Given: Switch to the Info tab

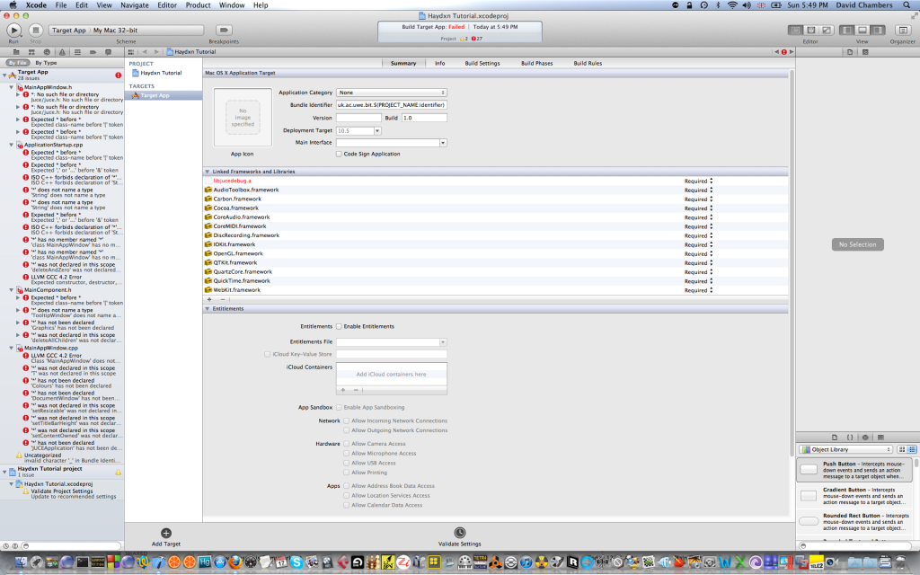Looking at the screenshot, I should 439,64.
